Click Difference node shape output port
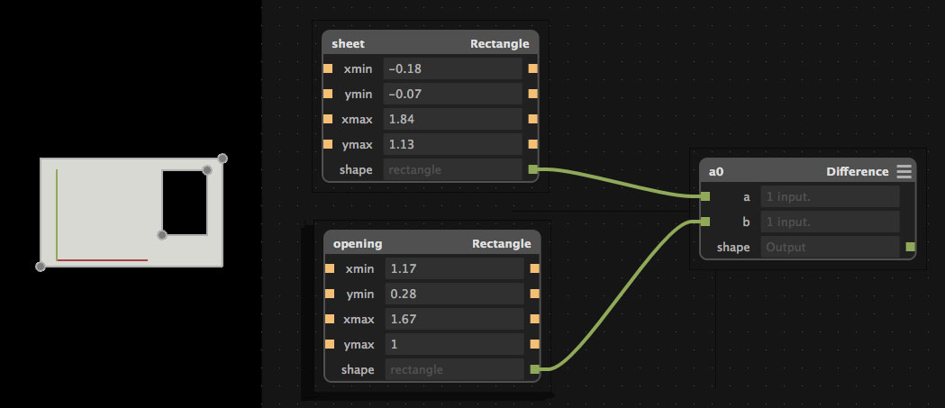 [910, 247]
